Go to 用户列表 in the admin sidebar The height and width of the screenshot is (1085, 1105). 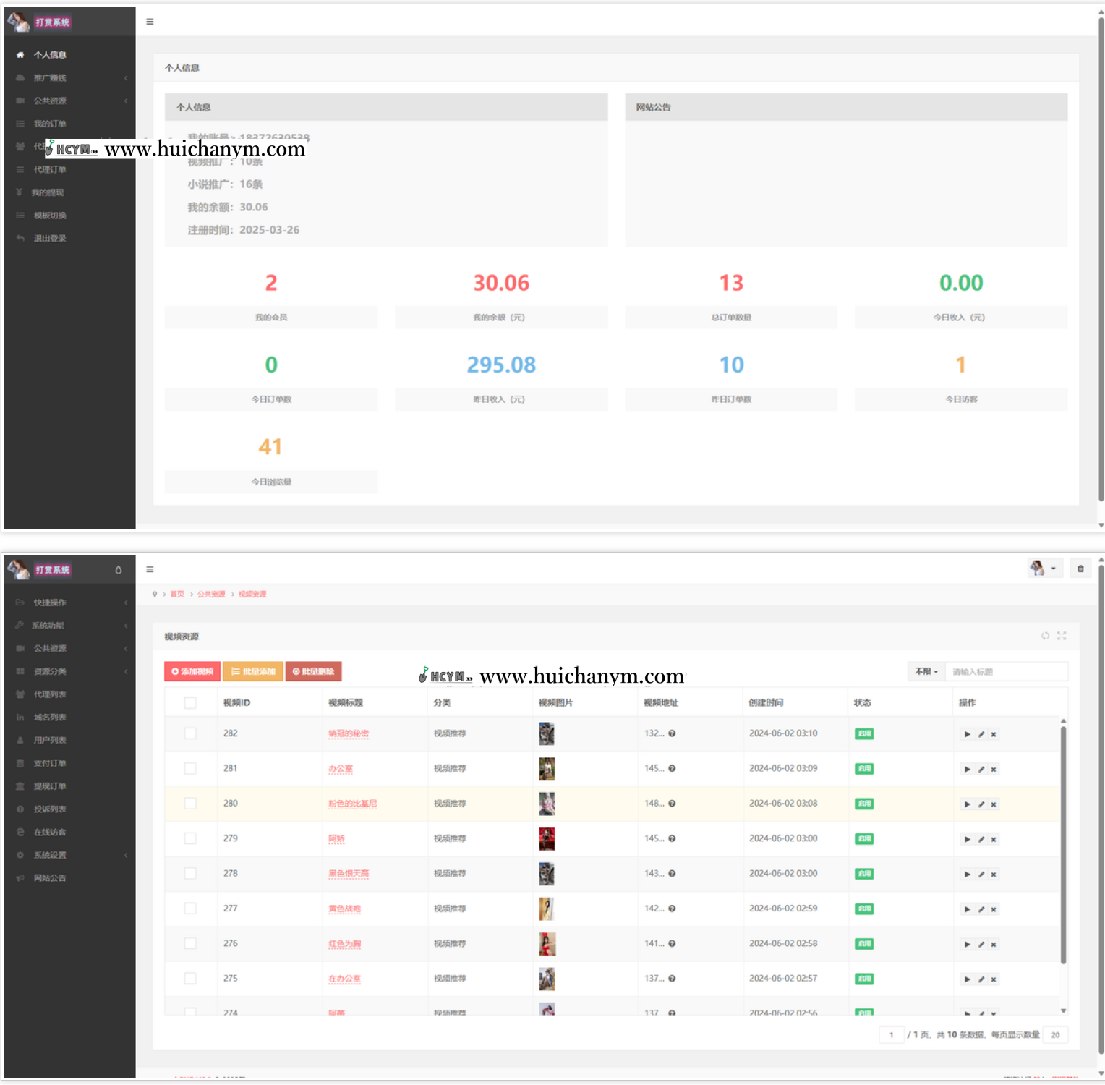tap(50, 741)
